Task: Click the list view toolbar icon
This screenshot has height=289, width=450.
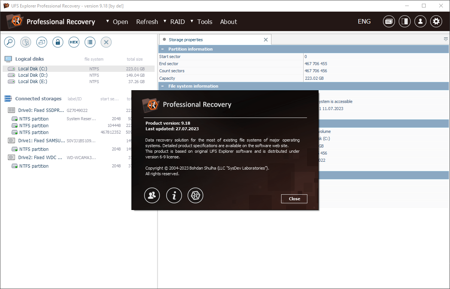Action: pos(90,42)
